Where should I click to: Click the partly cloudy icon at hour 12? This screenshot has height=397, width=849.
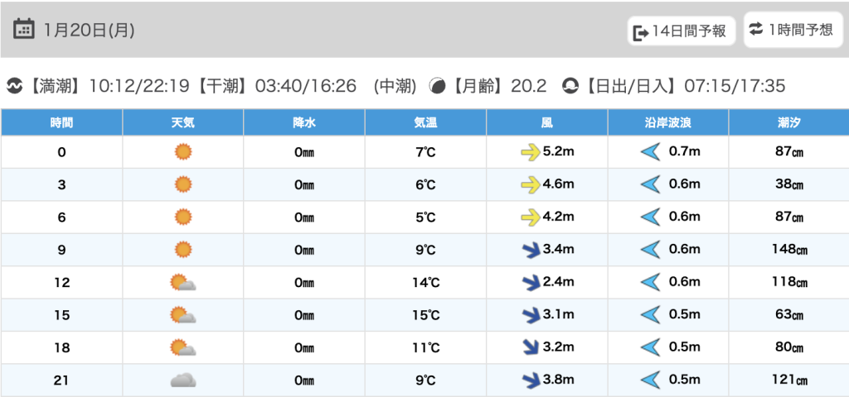pos(183,282)
